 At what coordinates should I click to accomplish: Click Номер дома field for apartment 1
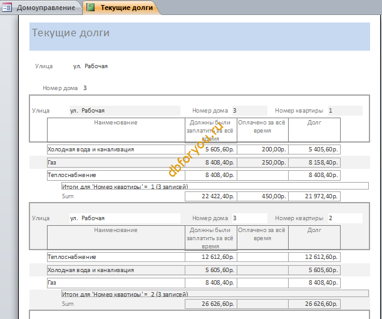(250, 111)
